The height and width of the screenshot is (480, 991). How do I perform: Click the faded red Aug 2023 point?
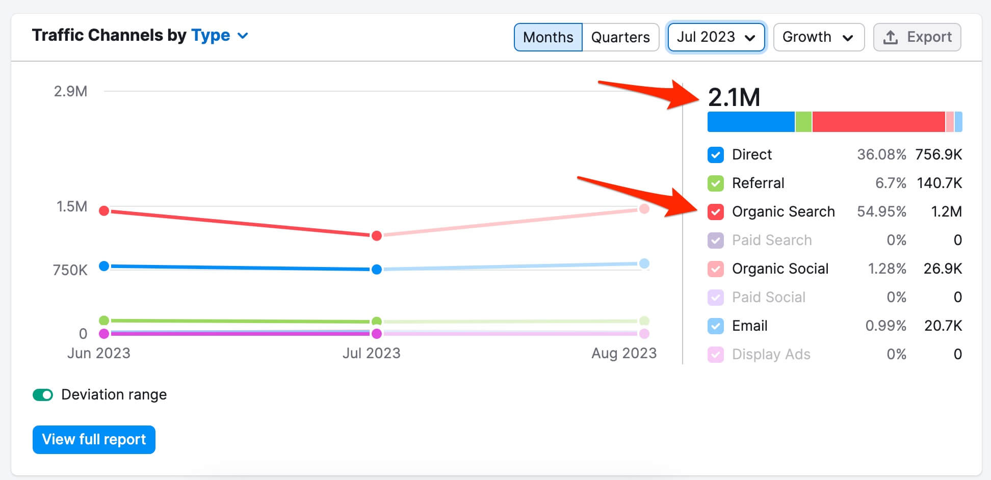click(x=644, y=209)
